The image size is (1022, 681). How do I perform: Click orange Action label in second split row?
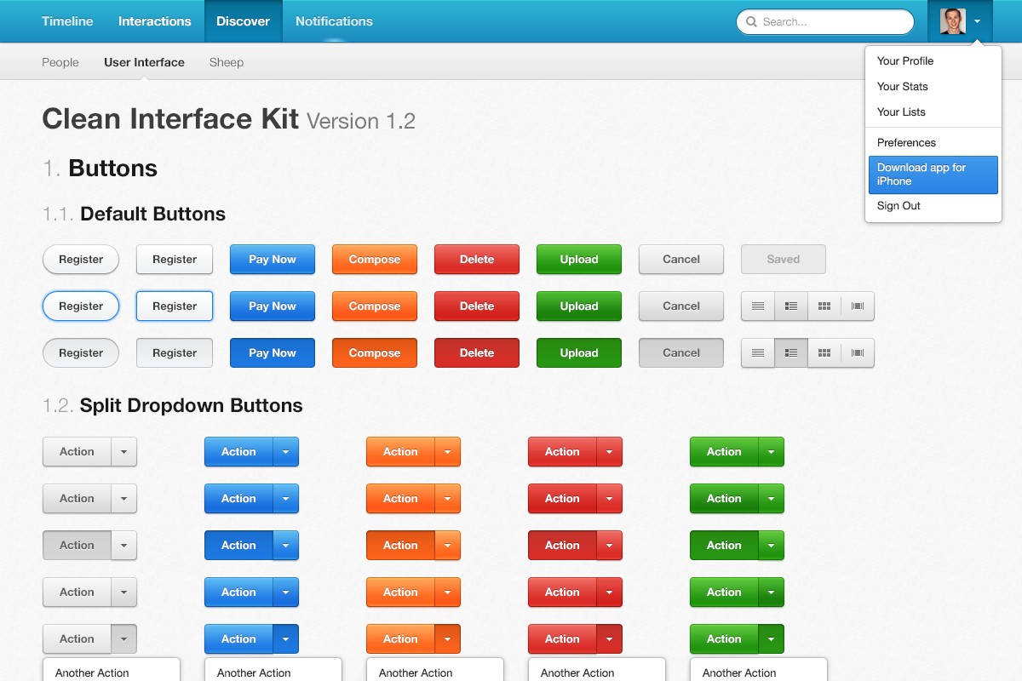click(400, 499)
